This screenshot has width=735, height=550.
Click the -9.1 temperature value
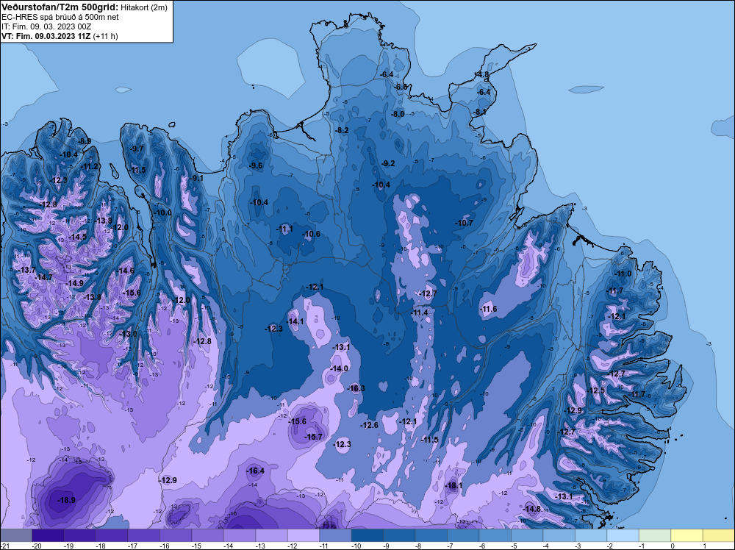pos(197,178)
